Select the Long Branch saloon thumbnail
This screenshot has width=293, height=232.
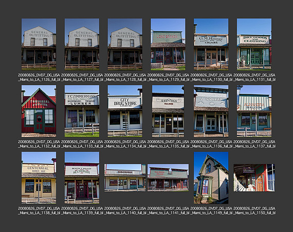pos(168,44)
